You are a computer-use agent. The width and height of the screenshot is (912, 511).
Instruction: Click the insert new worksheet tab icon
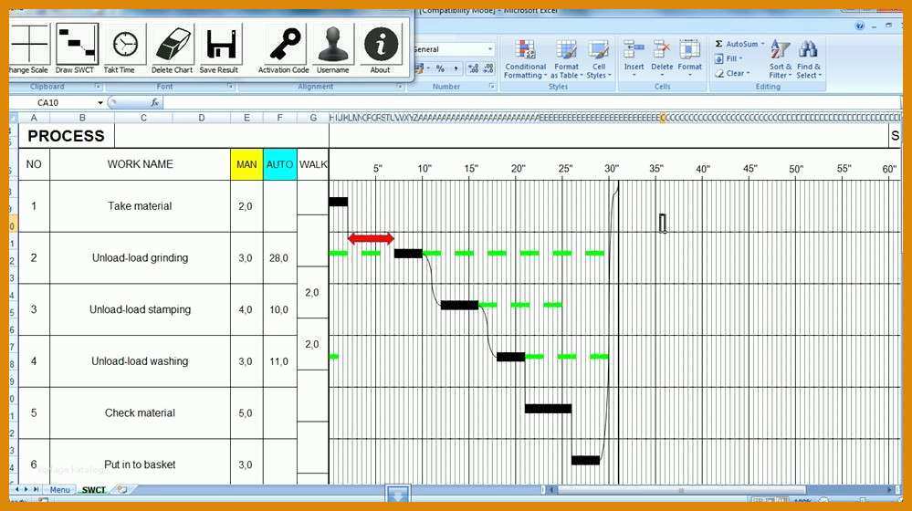pos(121,490)
